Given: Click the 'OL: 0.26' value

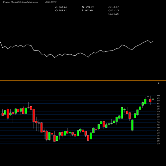Looking at the screenshot, I should tap(114, 14).
